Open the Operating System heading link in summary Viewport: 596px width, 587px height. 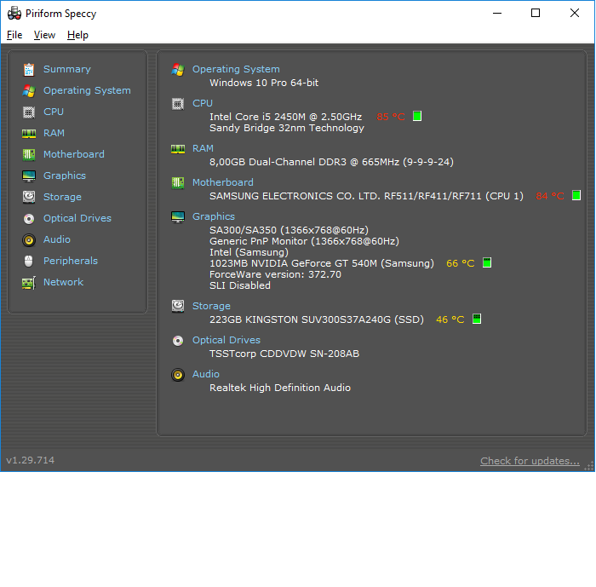click(236, 69)
